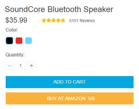The height and width of the screenshot is (109, 139).
Task: Click the word Bluetooth in title
Action: tap(64, 9)
